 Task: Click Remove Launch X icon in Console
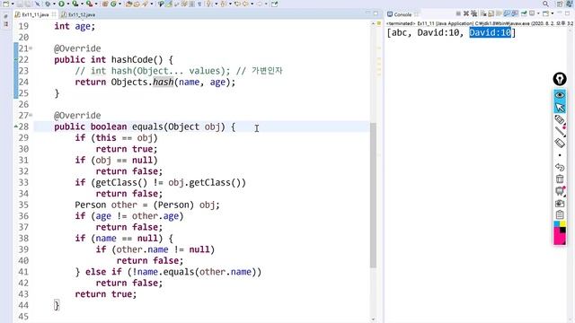[466, 13]
